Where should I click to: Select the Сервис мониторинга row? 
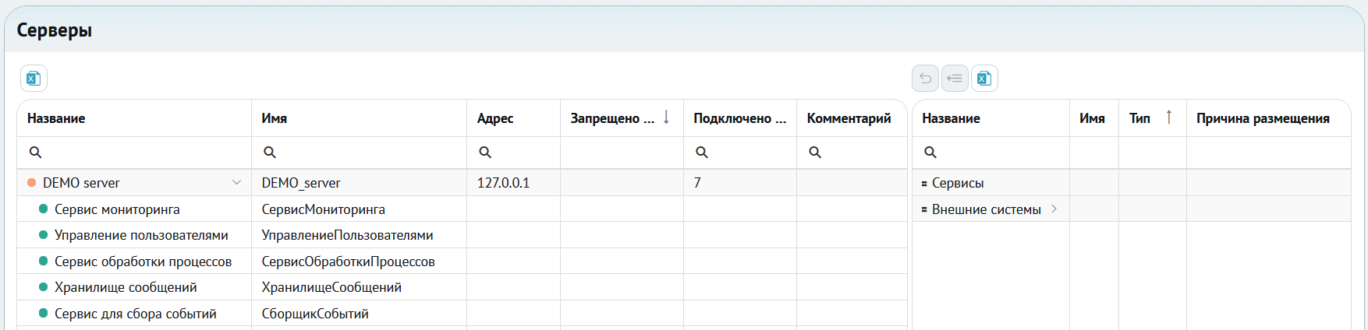(x=462, y=209)
